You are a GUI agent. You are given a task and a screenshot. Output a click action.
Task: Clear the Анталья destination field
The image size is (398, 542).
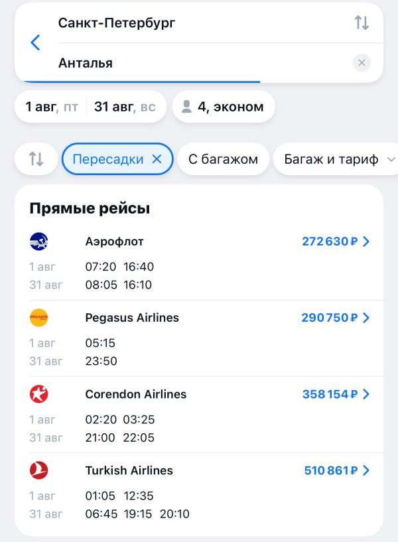362,62
